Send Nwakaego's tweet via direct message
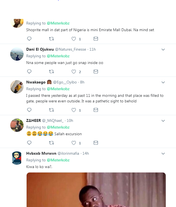The image size is (176, 207). tap(96, 110)
